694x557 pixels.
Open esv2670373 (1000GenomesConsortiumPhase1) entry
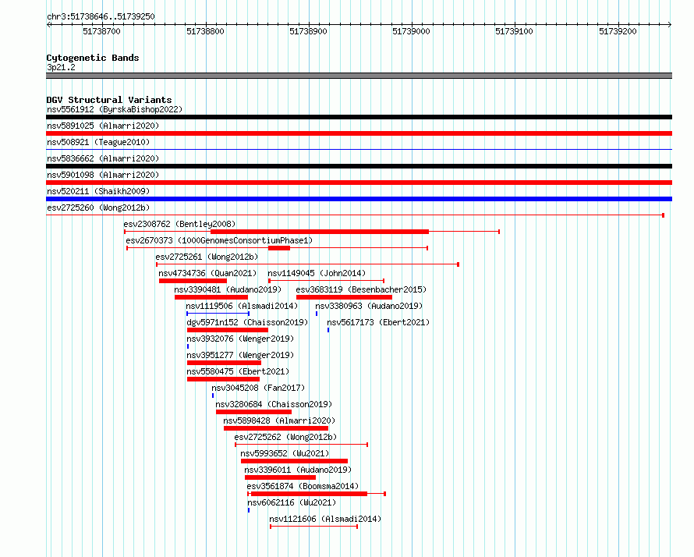click(219, 240)
